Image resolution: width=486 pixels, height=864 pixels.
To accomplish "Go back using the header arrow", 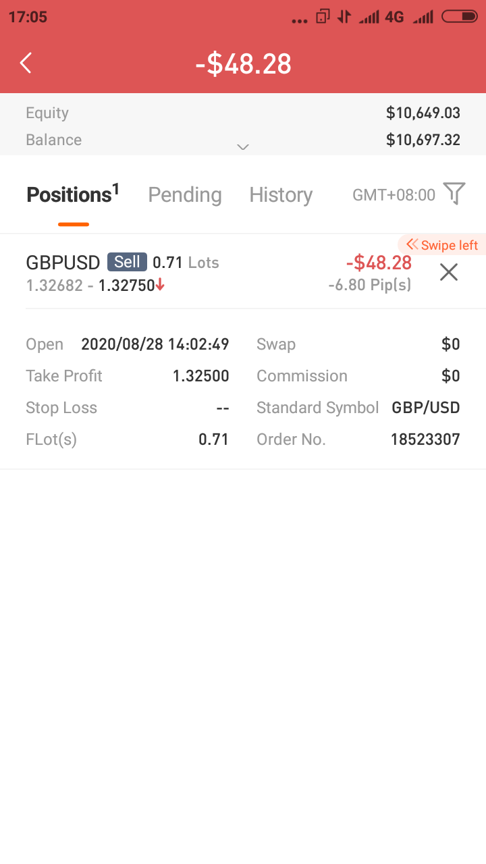I will (26, 63).
